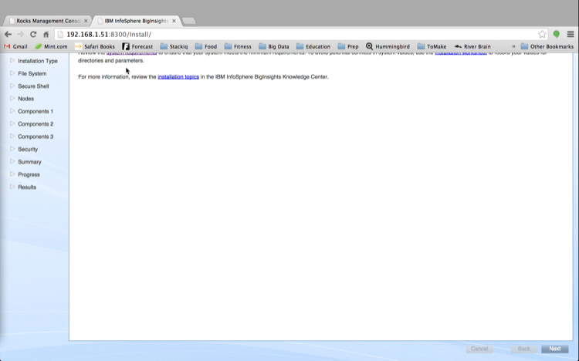
Task: Open the Hummingbird bookmark
Action: (x=388, y=46)
